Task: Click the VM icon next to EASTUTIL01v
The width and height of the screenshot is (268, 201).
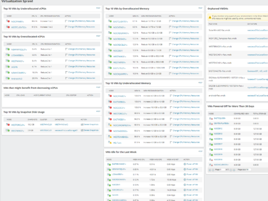Action: (x=110, y=68)
